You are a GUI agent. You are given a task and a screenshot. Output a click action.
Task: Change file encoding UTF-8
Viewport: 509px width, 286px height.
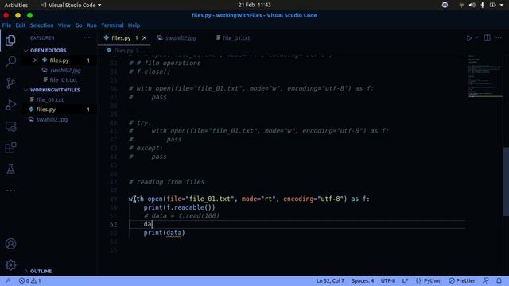click(x=388, y=280)
